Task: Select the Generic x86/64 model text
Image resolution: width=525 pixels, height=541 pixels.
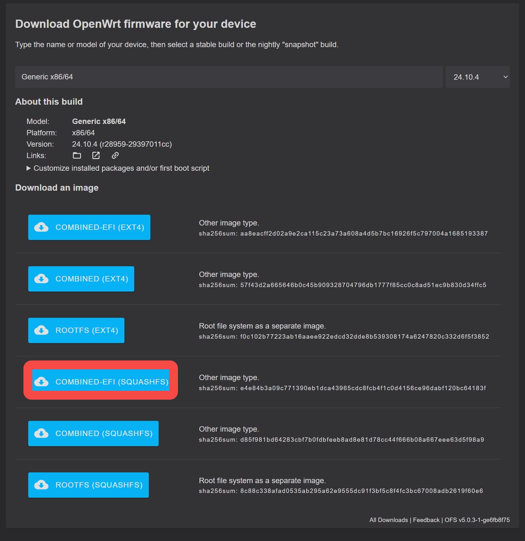Action: tap(47, 77)
